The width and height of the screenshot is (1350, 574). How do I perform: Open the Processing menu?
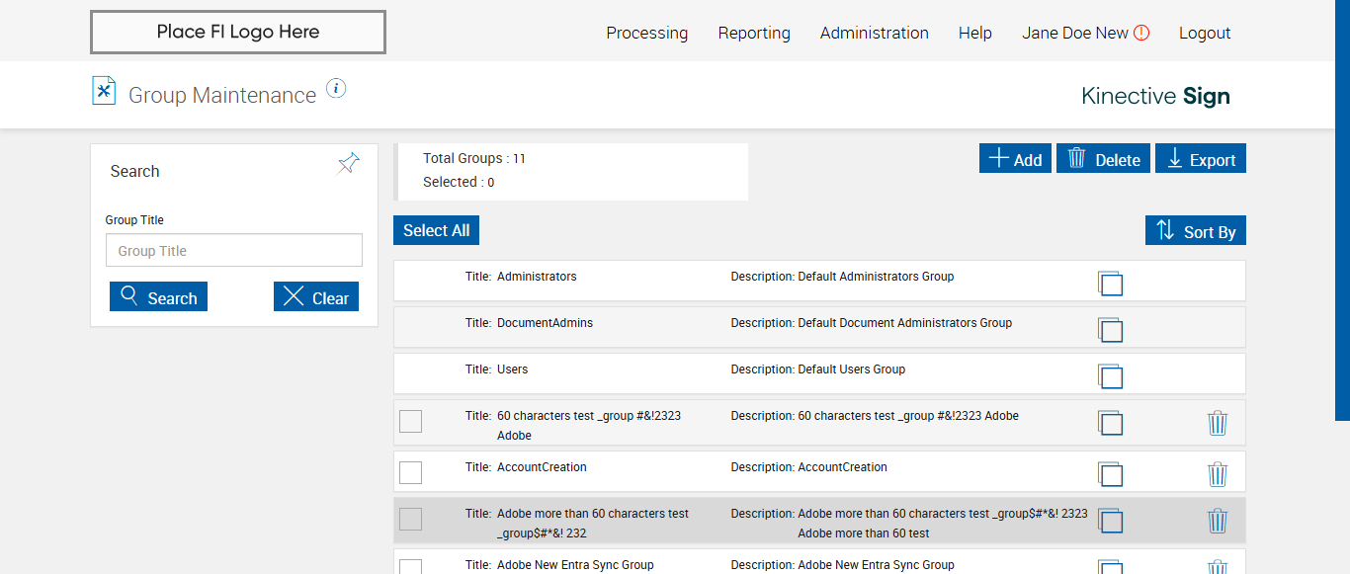tap(646, 33)
